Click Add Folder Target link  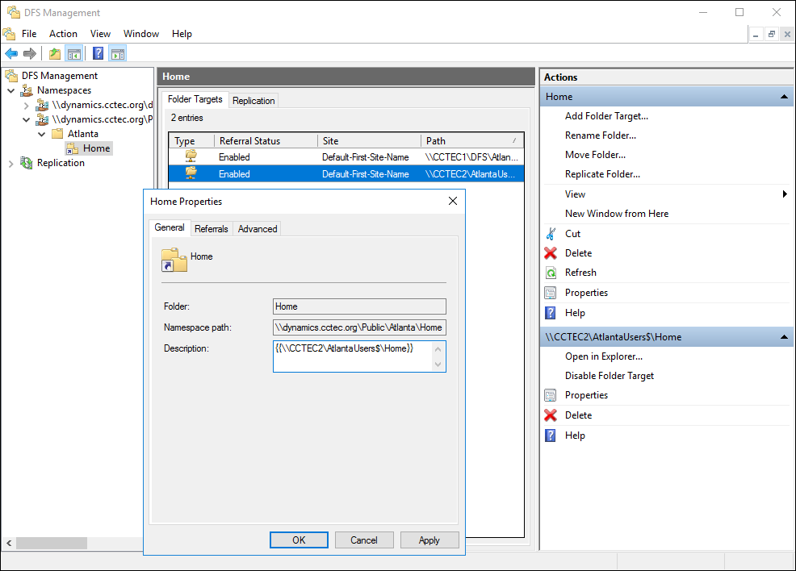tap(605, 116)
